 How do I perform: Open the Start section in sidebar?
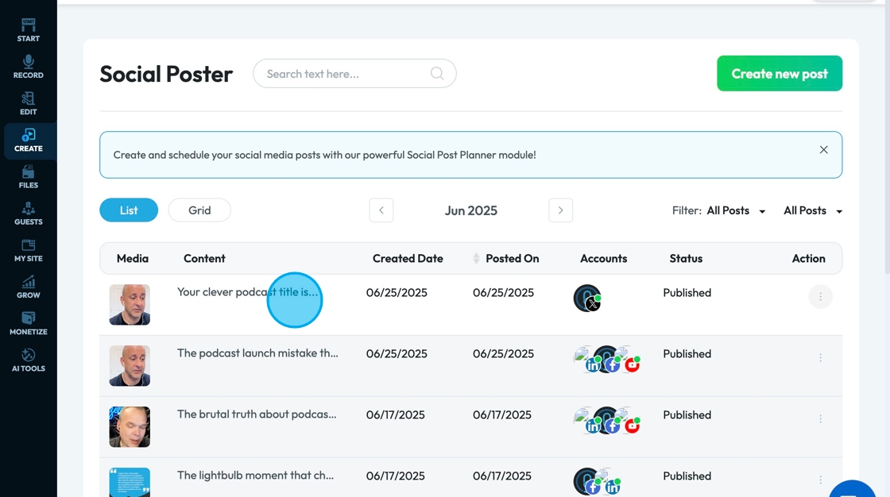[29, 31]
